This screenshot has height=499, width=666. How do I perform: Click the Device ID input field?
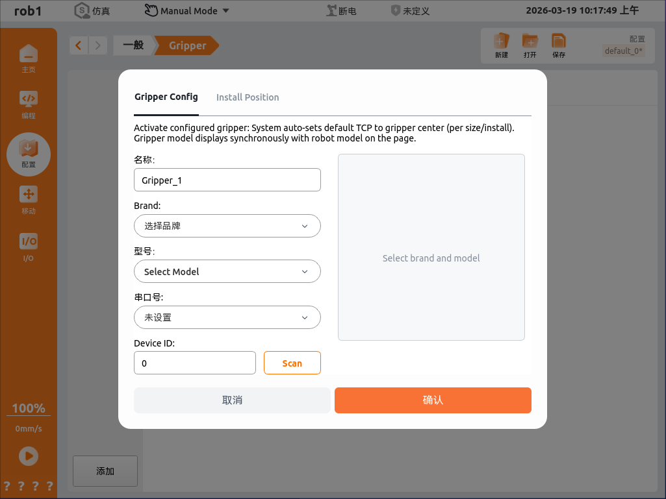(194, 363)
